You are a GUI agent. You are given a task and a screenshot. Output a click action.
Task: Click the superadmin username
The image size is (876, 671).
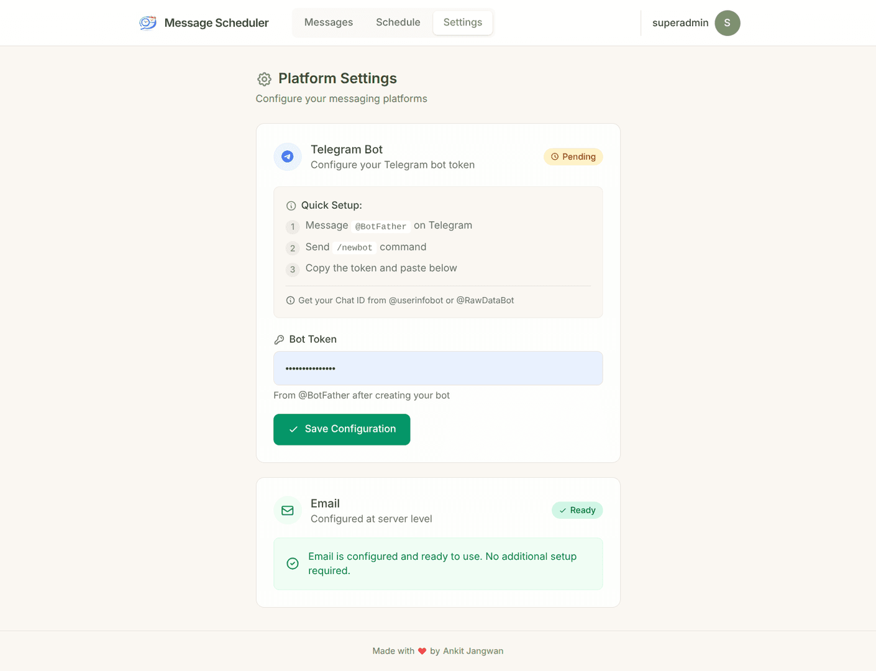point(680,23)
